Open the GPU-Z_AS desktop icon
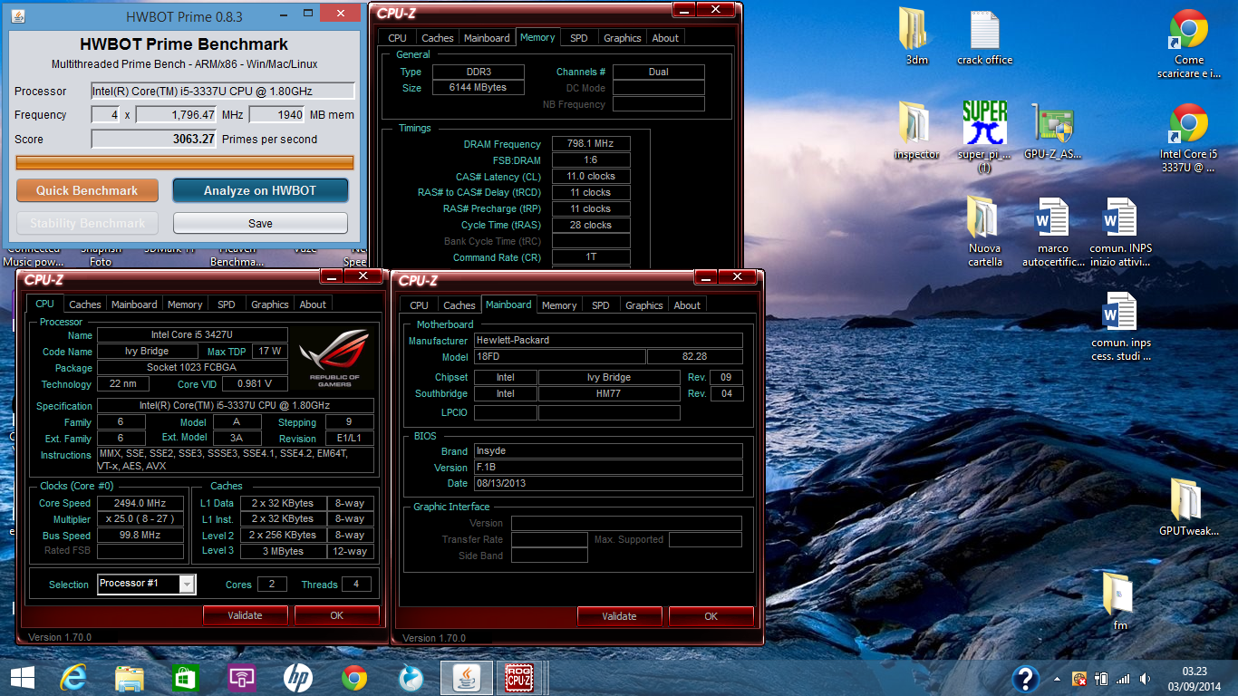Screen dimensions: 1238x696 pyautogui.click(x=1052, y=130)
